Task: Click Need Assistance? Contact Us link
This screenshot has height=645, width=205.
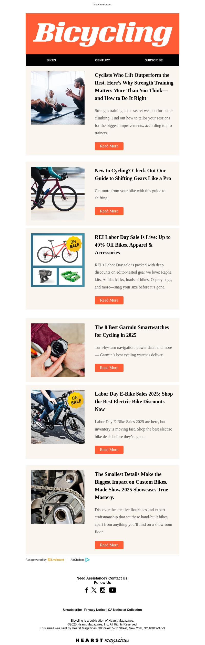Action: tap(102, 578)
